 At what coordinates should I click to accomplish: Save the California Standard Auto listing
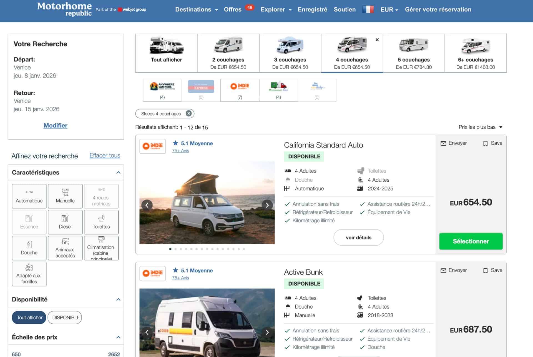click(x=493, y=143)
